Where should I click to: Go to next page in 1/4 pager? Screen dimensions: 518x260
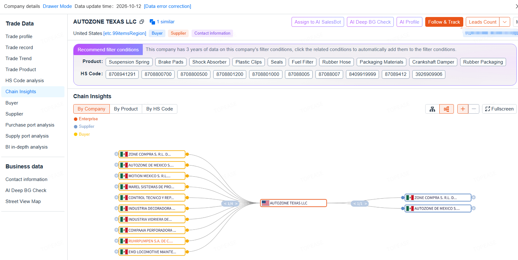pyautogui.click(x=236, y=204)
